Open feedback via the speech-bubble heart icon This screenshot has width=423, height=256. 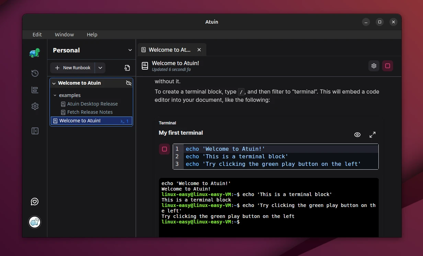coord(35,202)
